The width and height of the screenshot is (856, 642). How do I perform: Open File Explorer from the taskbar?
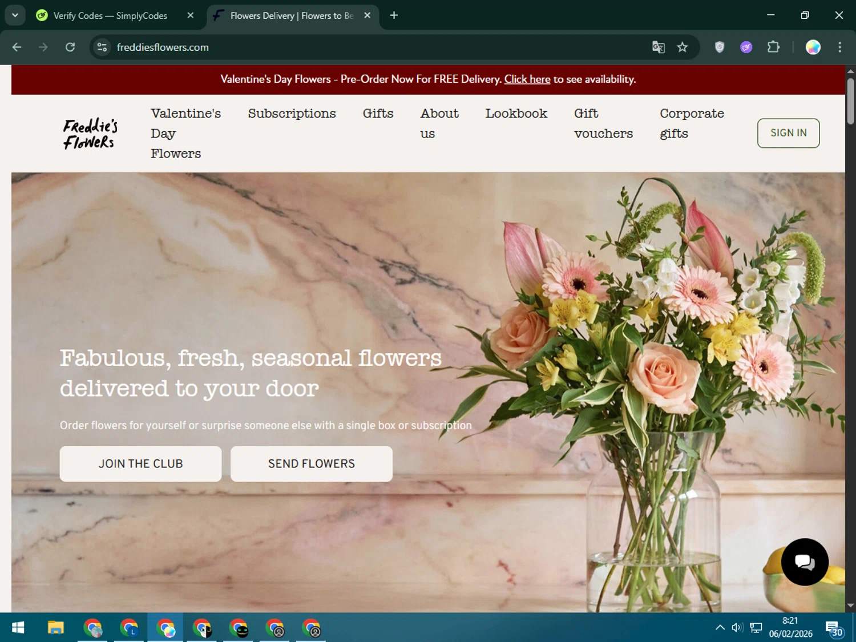pyautogui.click(x=55, y=628)
